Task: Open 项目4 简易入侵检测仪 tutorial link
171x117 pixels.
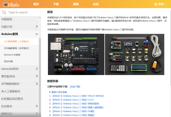Action: (78, 107)
